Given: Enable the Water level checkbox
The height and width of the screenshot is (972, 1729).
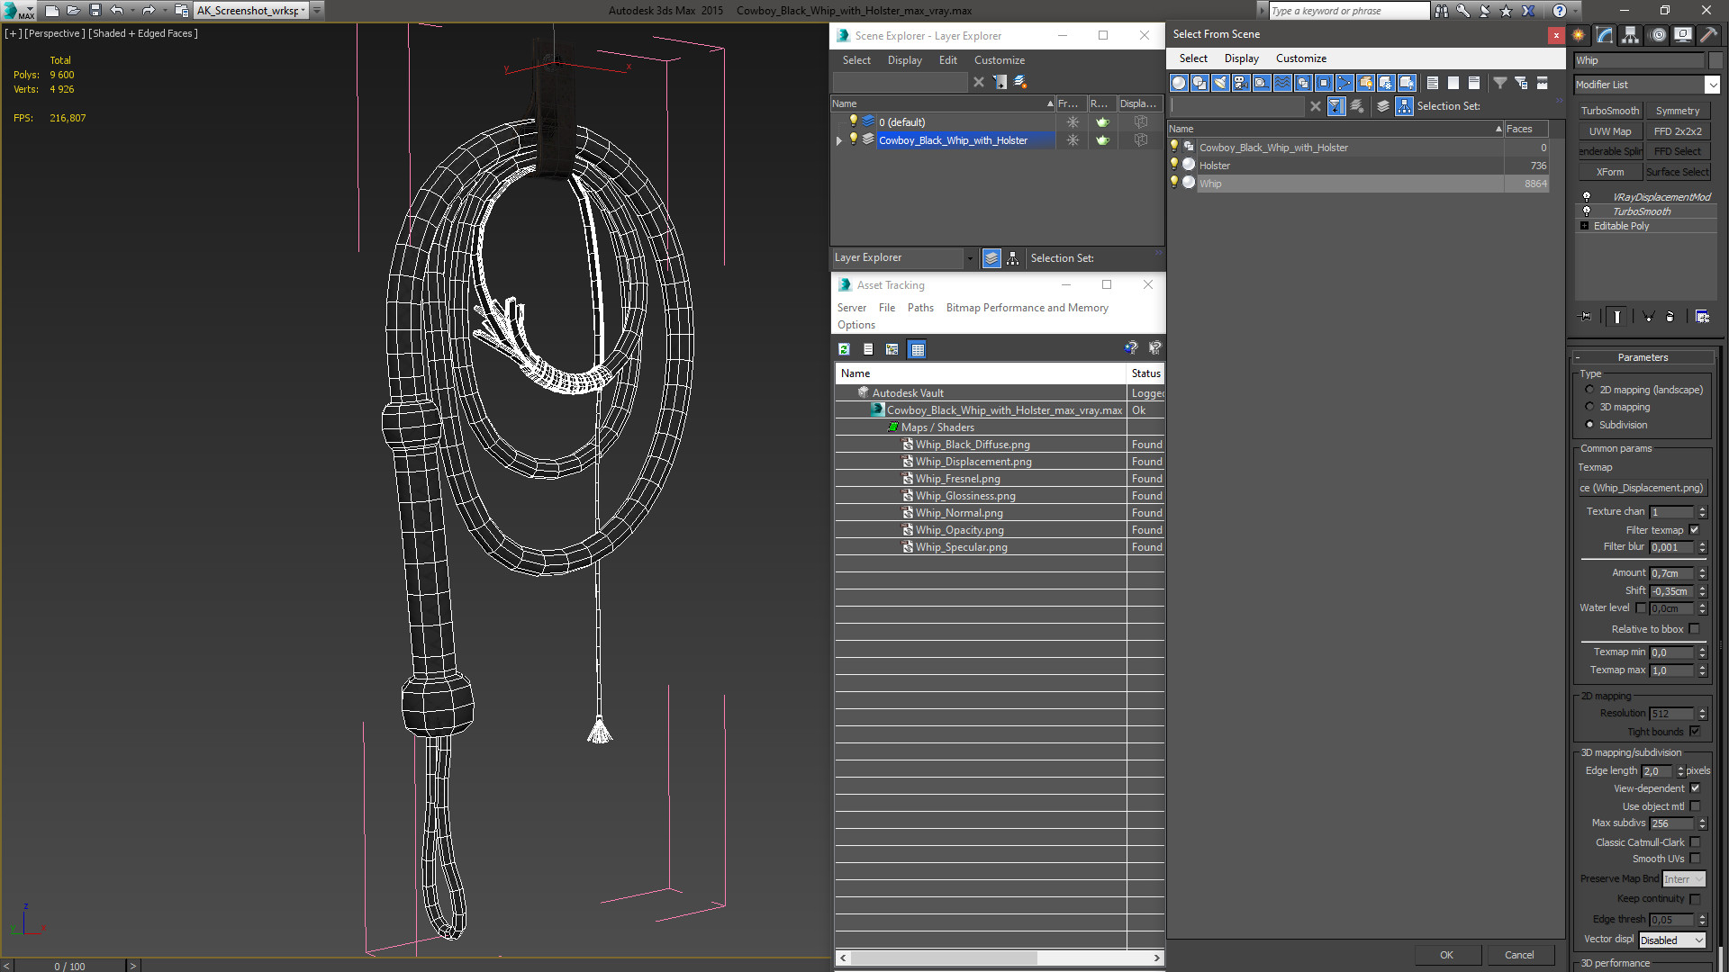Looking at the screenshot, I should tap(1641, 608).
